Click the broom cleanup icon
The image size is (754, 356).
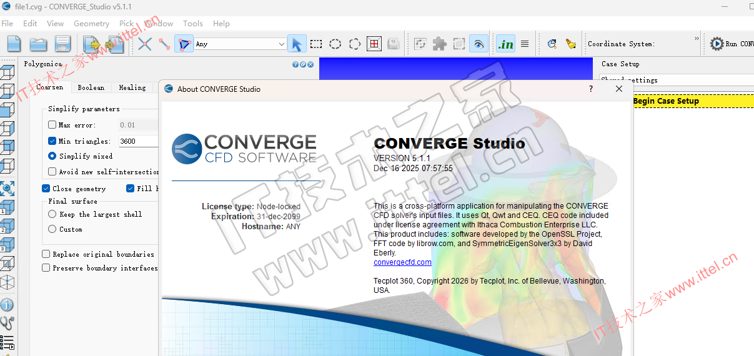click(x=570, y=44)
